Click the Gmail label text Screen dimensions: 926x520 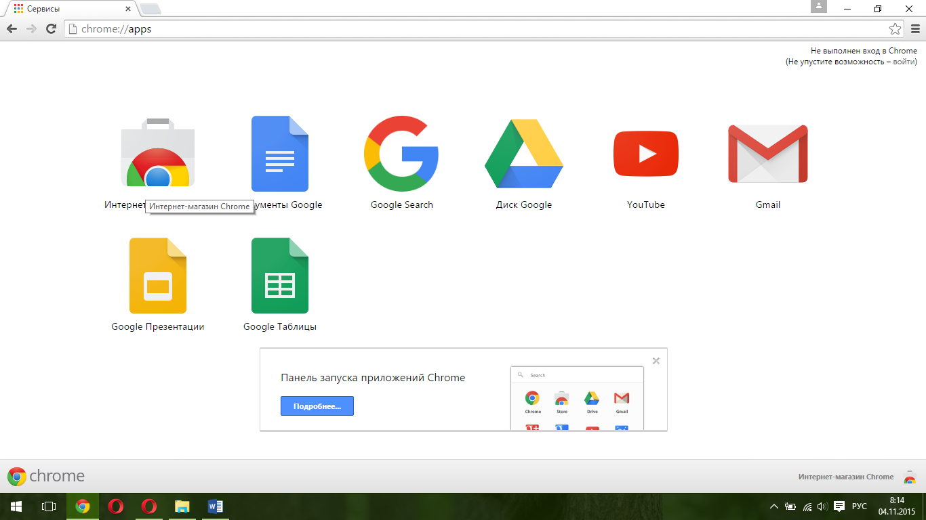pyautogui.click(x=768, y=204)
